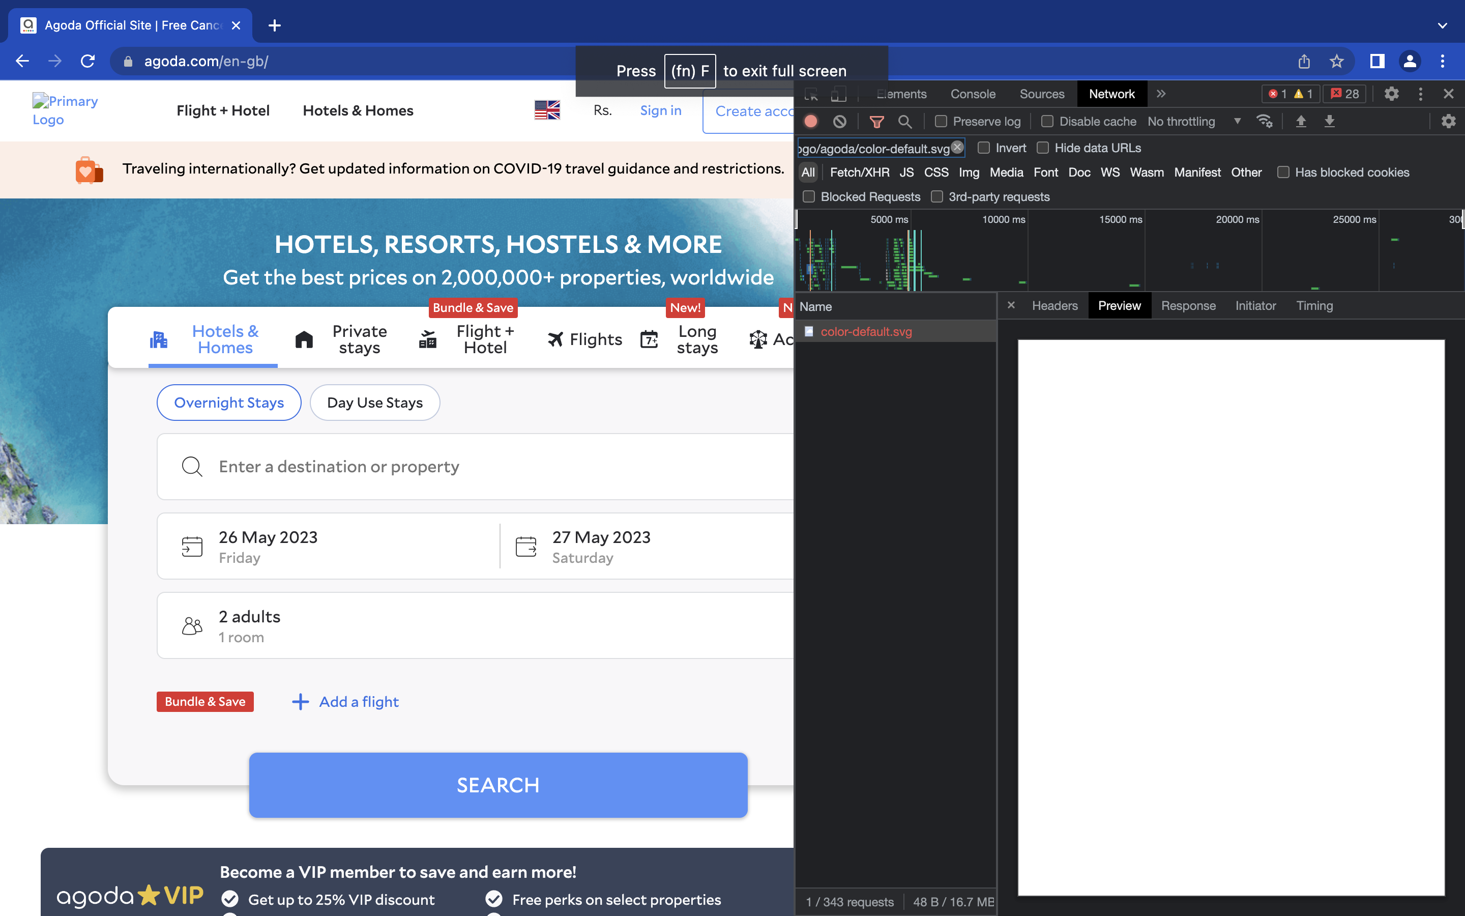Screen dimensions: 1465x916
Task: Click Create account button
Action: pyautogui.click(x=749, y=111)
